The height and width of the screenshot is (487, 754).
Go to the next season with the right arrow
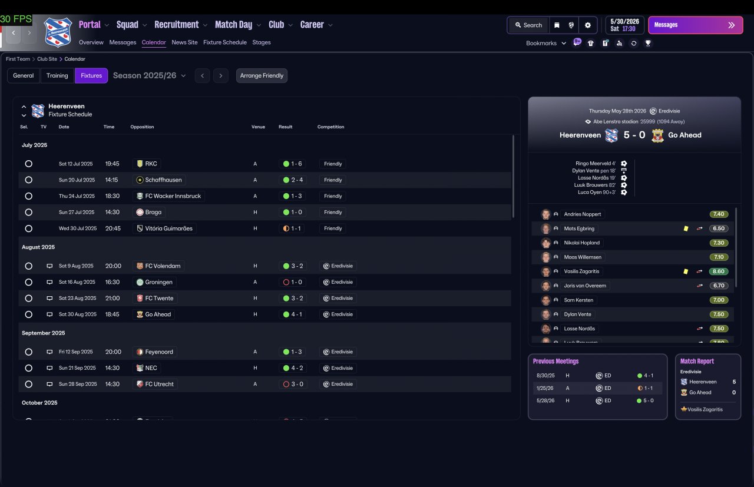(x=221, y=75)
